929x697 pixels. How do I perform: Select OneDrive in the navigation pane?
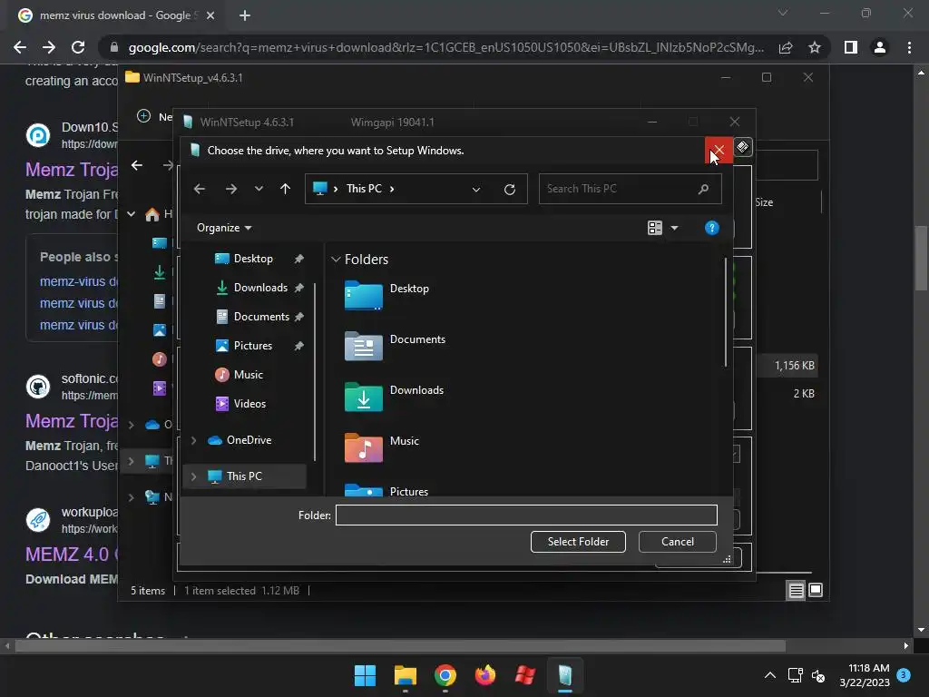[249, 440]
